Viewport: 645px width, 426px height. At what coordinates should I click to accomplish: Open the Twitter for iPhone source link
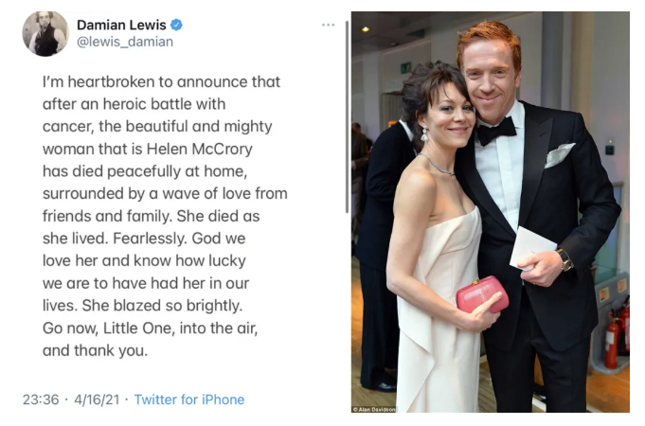tap(189, 399)
